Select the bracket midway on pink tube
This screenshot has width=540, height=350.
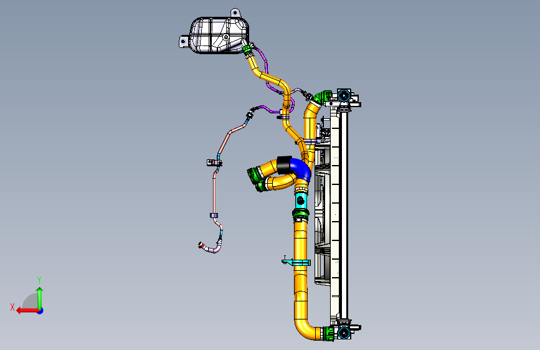click(x=214, y=163)
